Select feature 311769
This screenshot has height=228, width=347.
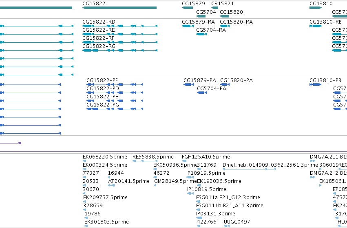pyautogui.click(x=207, y=165)
